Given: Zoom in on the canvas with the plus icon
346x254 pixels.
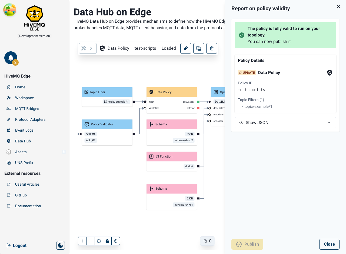Looking at the screenshot, I should (x=82, y=241).
